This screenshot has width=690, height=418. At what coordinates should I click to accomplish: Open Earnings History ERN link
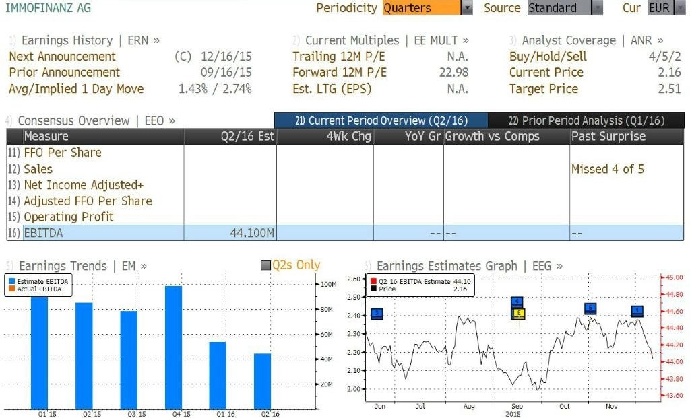tap(90, 40)
